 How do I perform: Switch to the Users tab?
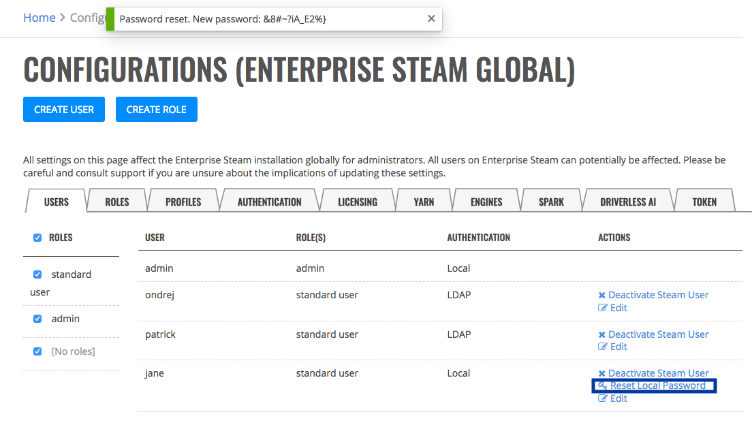coord(56,202)
